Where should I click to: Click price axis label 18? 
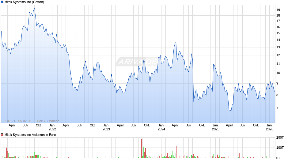[278, 15]
